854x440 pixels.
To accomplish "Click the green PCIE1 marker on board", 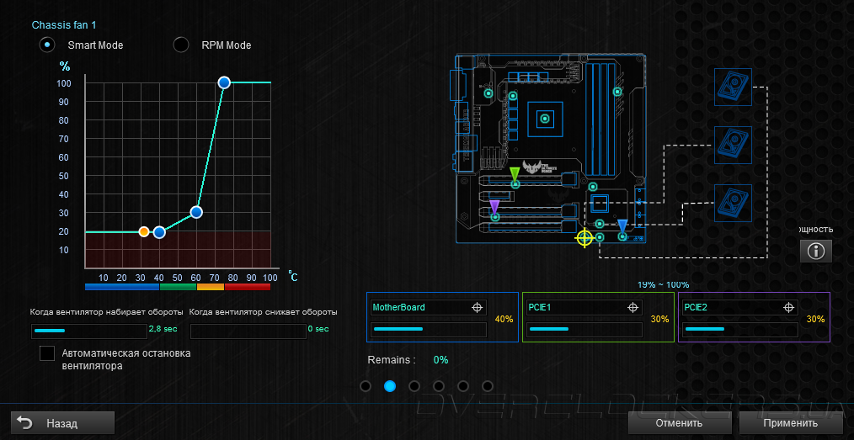I will click(x=515, y=175).
